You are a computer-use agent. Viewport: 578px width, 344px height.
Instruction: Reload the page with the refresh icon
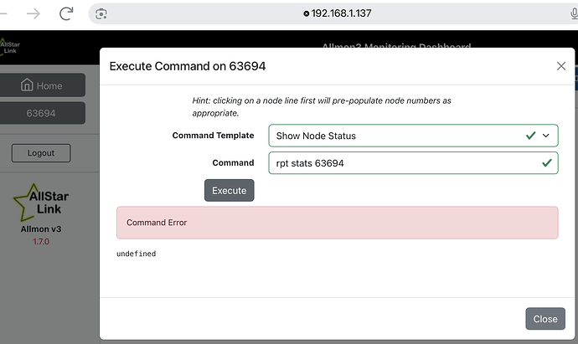[66, 13]
